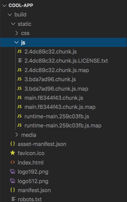Open asset-manifest.json in the editor
The height and width of the screenshot is (202, 127).
[x=42, y=144]
